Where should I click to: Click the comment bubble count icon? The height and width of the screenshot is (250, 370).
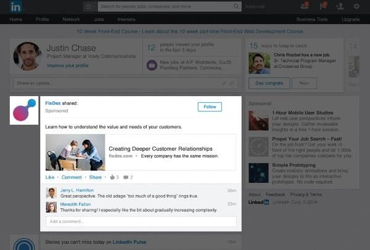126,177
